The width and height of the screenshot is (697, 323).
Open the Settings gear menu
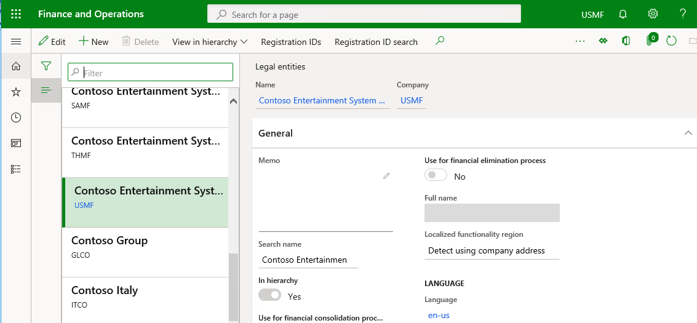pyautogui.click(x=653, y=14)
